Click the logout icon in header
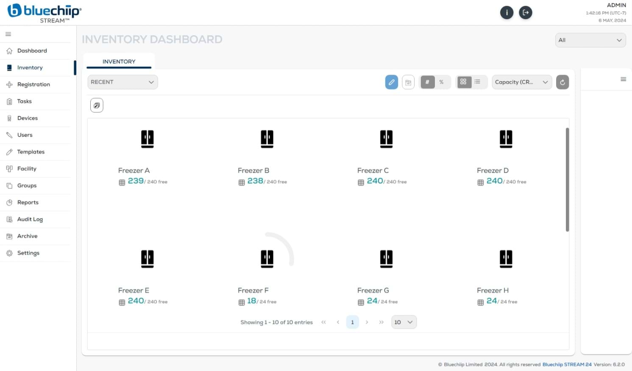 [x=526, y=13]
